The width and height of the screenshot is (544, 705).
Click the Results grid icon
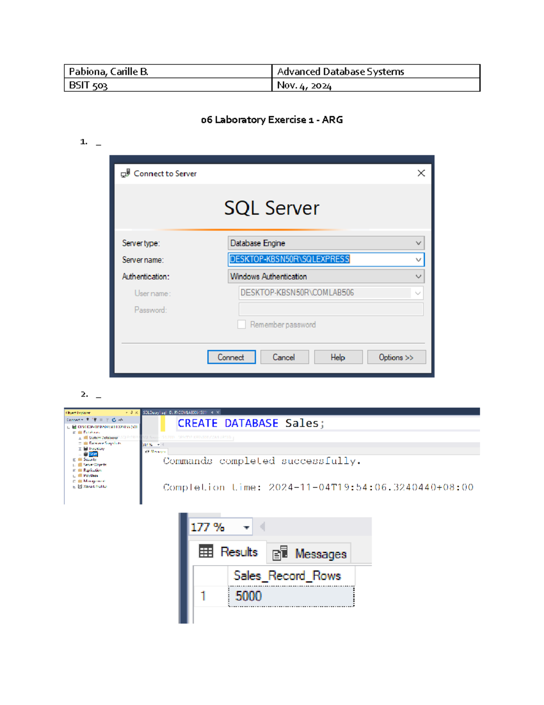[206, 552]
